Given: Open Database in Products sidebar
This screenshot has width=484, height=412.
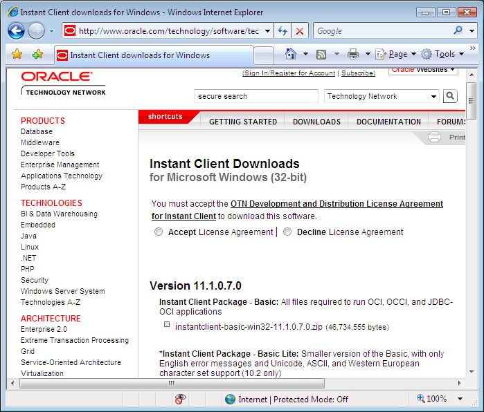Looking at the screenshot, I should coord(37,131).
